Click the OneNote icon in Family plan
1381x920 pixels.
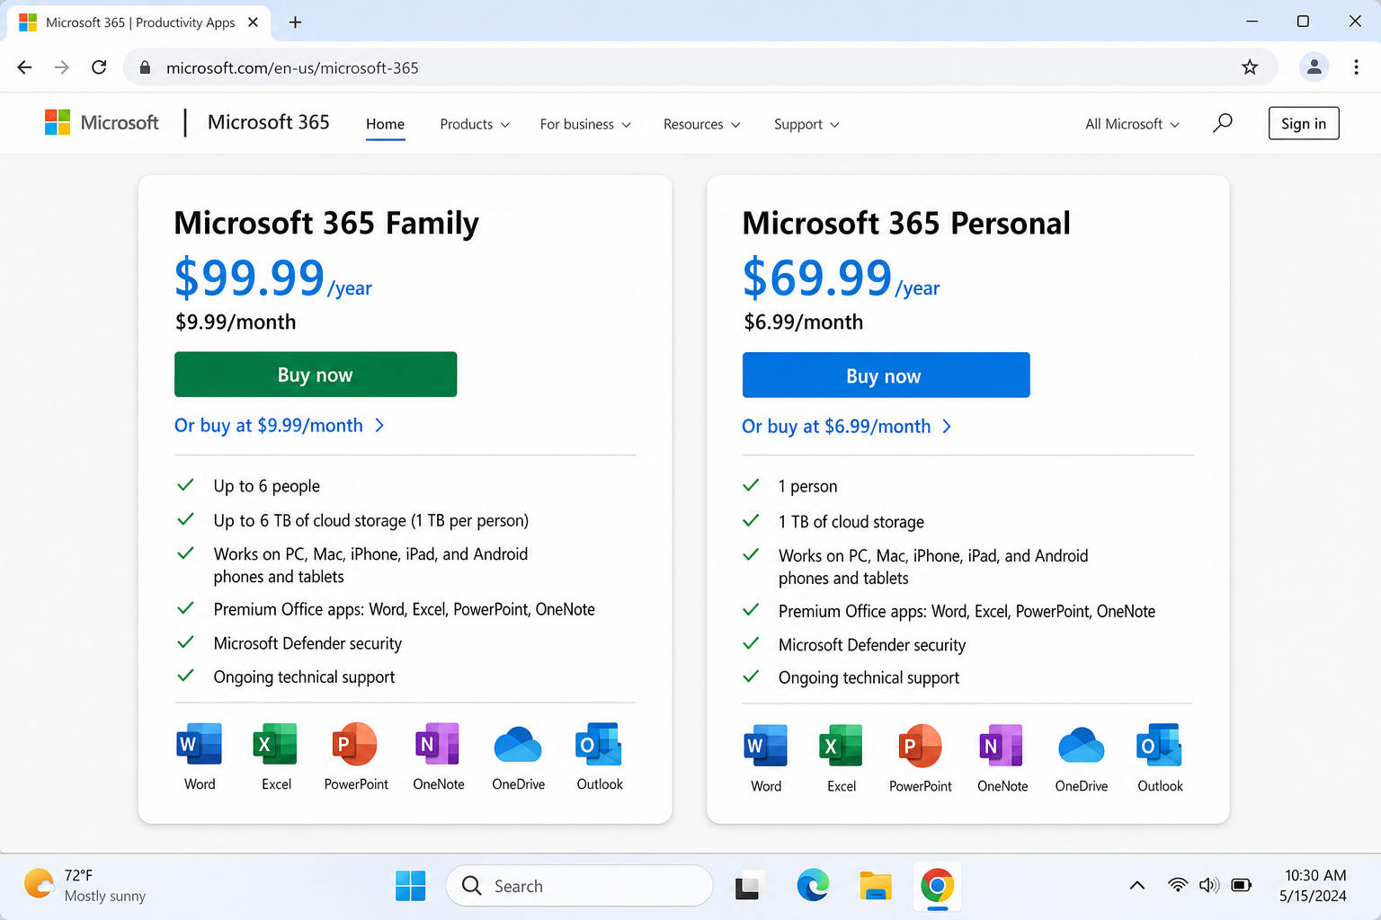(x=438, y=744)
